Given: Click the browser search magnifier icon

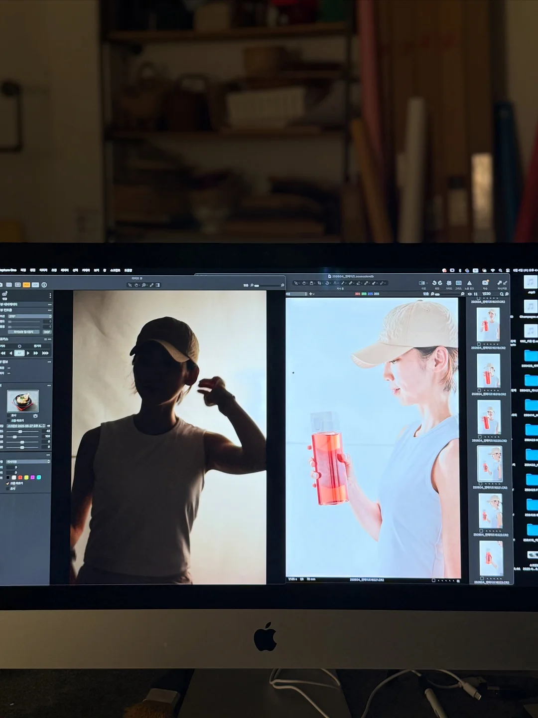Looking at the screenshot, I should pos(502,294).
